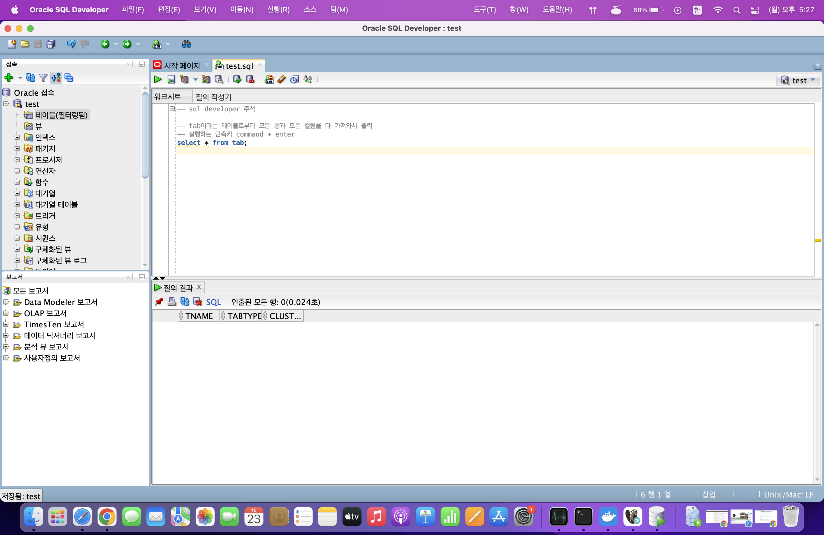The image size is (824, 535).
Task: Open SQL History clock icon
Action: point(295,79)
